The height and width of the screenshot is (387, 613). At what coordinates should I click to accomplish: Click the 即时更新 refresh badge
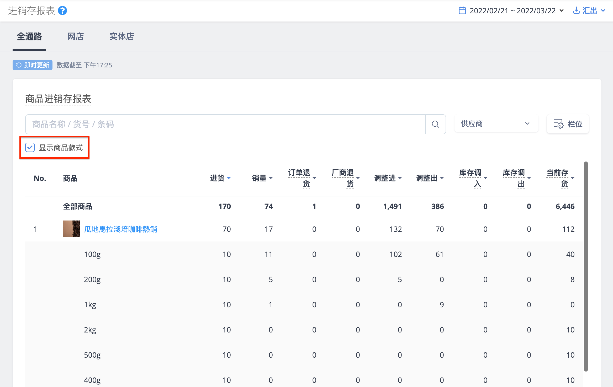33,65
